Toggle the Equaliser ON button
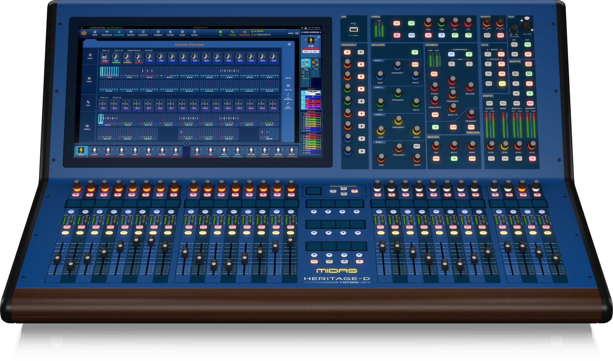Screen dimensions: 613x361 coord(415,52)
